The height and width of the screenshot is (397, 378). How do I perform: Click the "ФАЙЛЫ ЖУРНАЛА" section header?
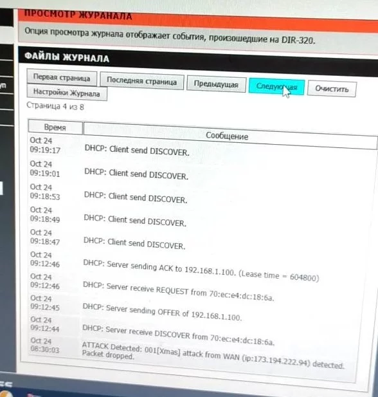(67, 57)
